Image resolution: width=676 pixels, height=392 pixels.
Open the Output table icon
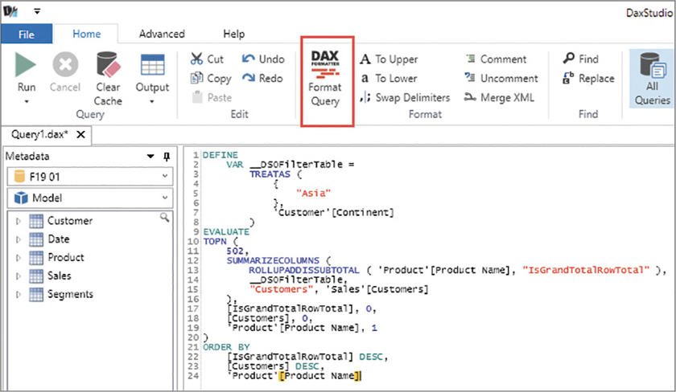click(152, 65)
